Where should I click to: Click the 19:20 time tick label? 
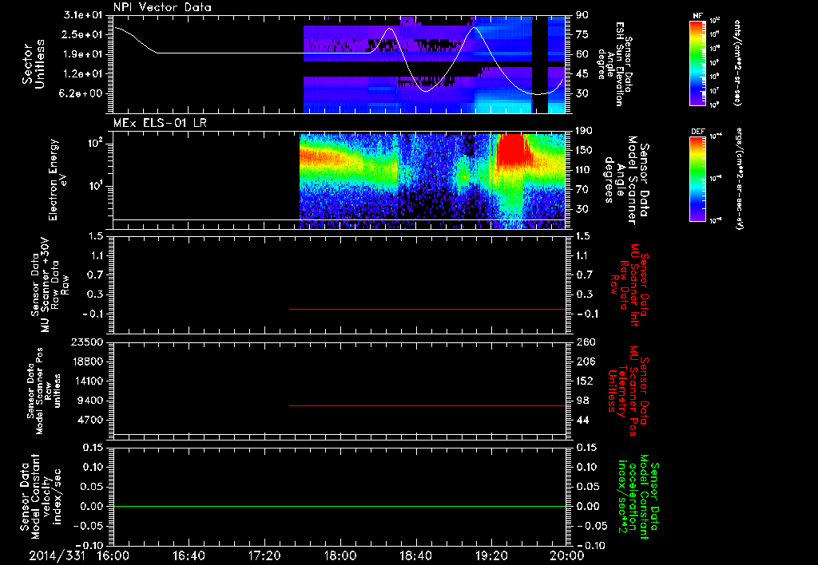[x=492, y=555]
